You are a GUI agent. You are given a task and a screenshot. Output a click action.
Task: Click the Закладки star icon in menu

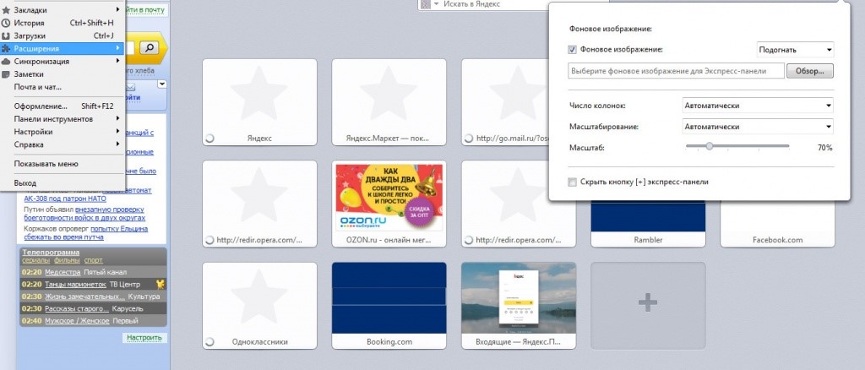(7, 10)
